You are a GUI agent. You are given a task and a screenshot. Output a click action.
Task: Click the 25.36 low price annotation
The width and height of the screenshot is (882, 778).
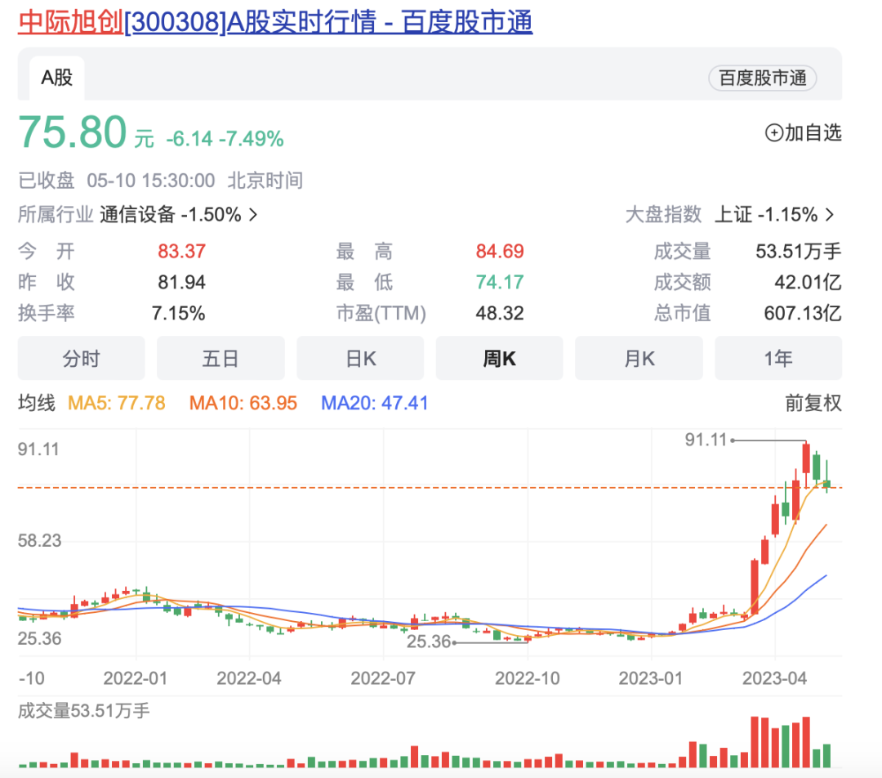click(x=429, y=642)
